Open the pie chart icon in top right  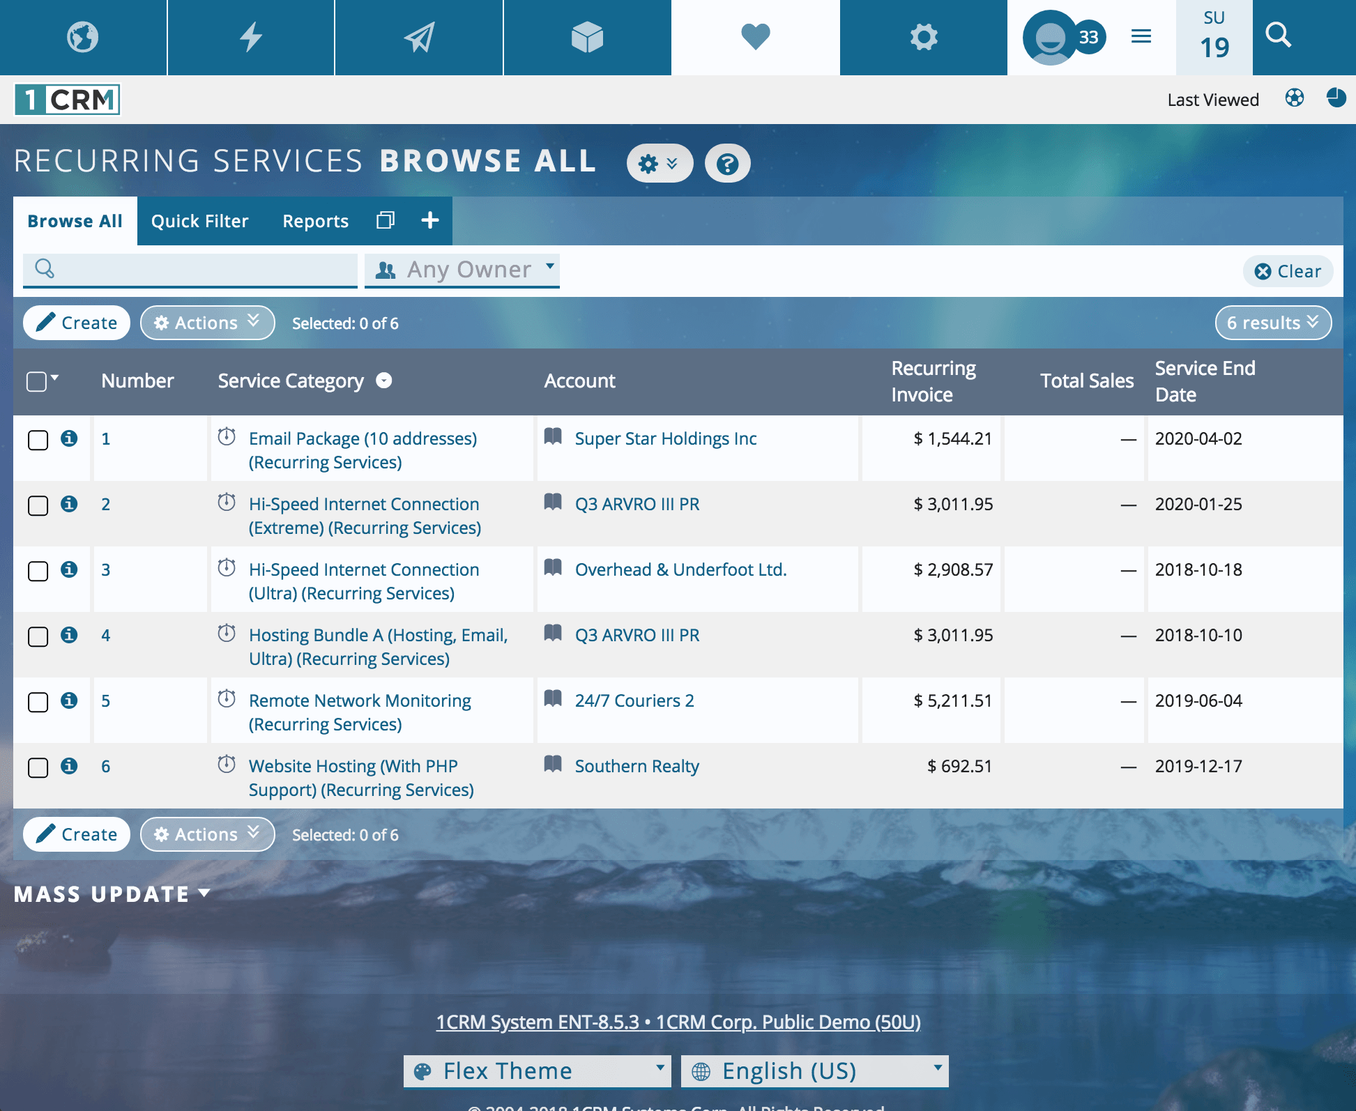tap(1336, 98)
